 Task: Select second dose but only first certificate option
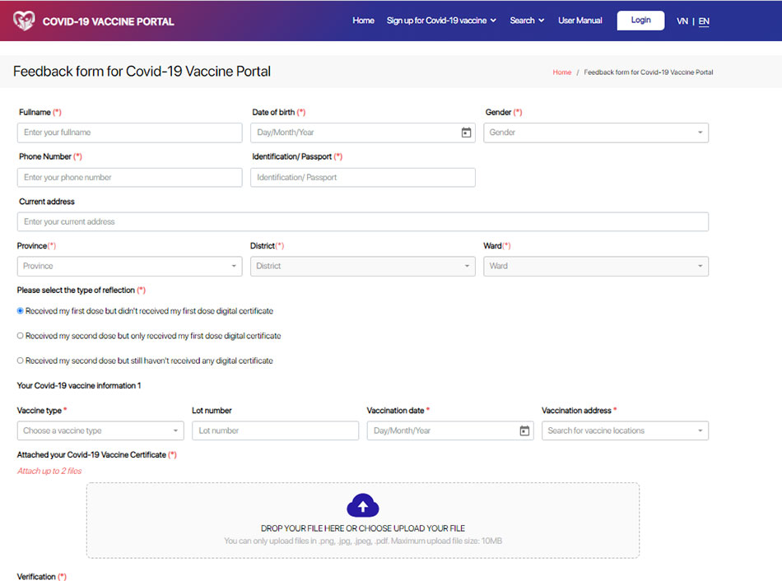pyautogui.click(x=21, y=336)
